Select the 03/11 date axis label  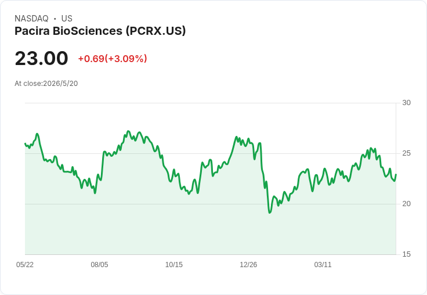point(323,264)
